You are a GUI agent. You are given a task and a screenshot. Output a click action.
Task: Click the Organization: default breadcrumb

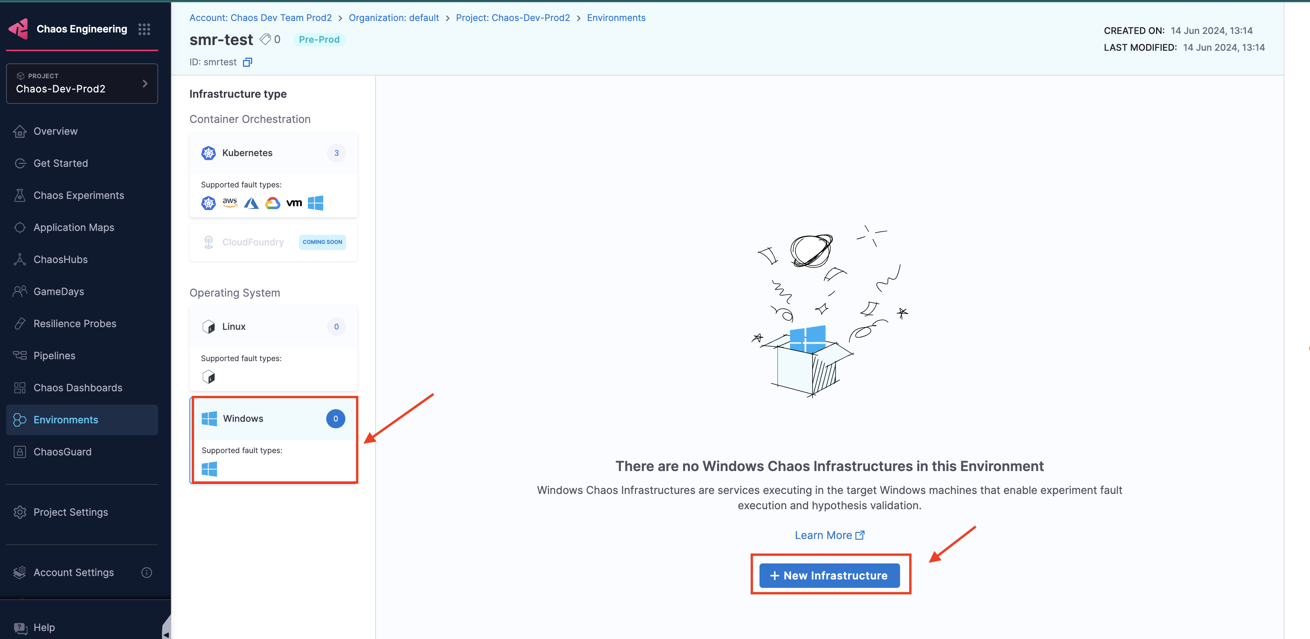[393, 18]
